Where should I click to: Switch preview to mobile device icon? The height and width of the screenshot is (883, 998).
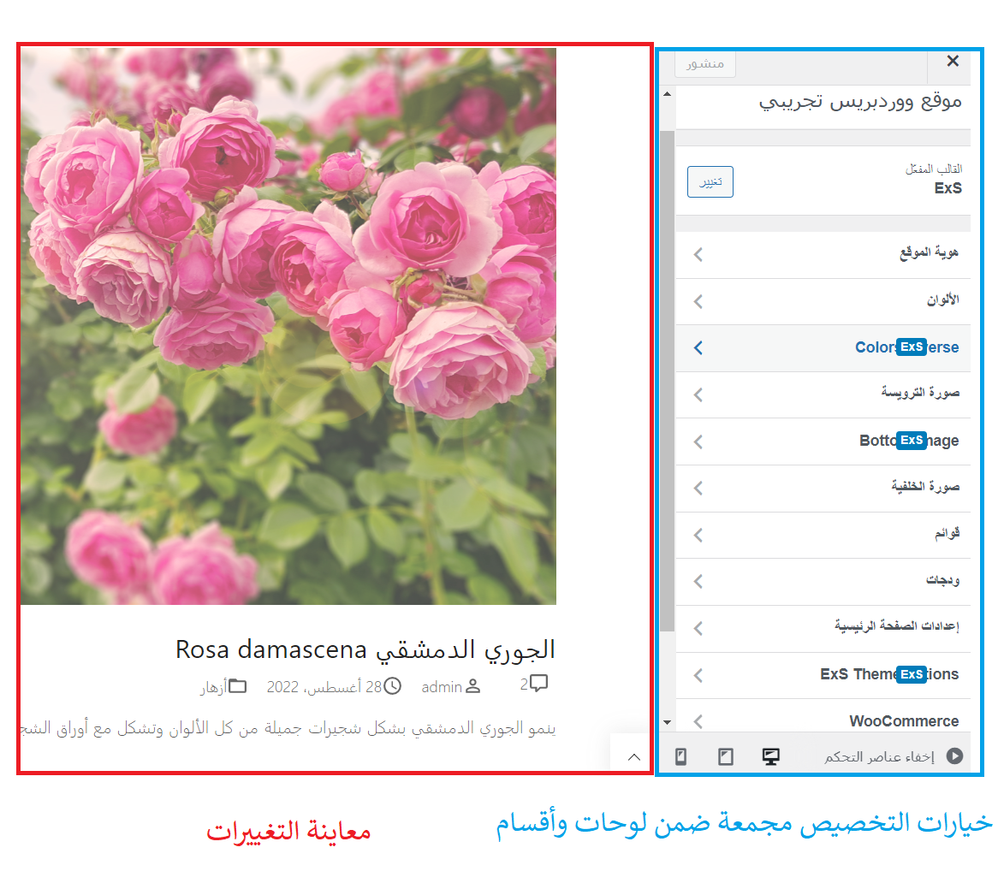(680, 756)
